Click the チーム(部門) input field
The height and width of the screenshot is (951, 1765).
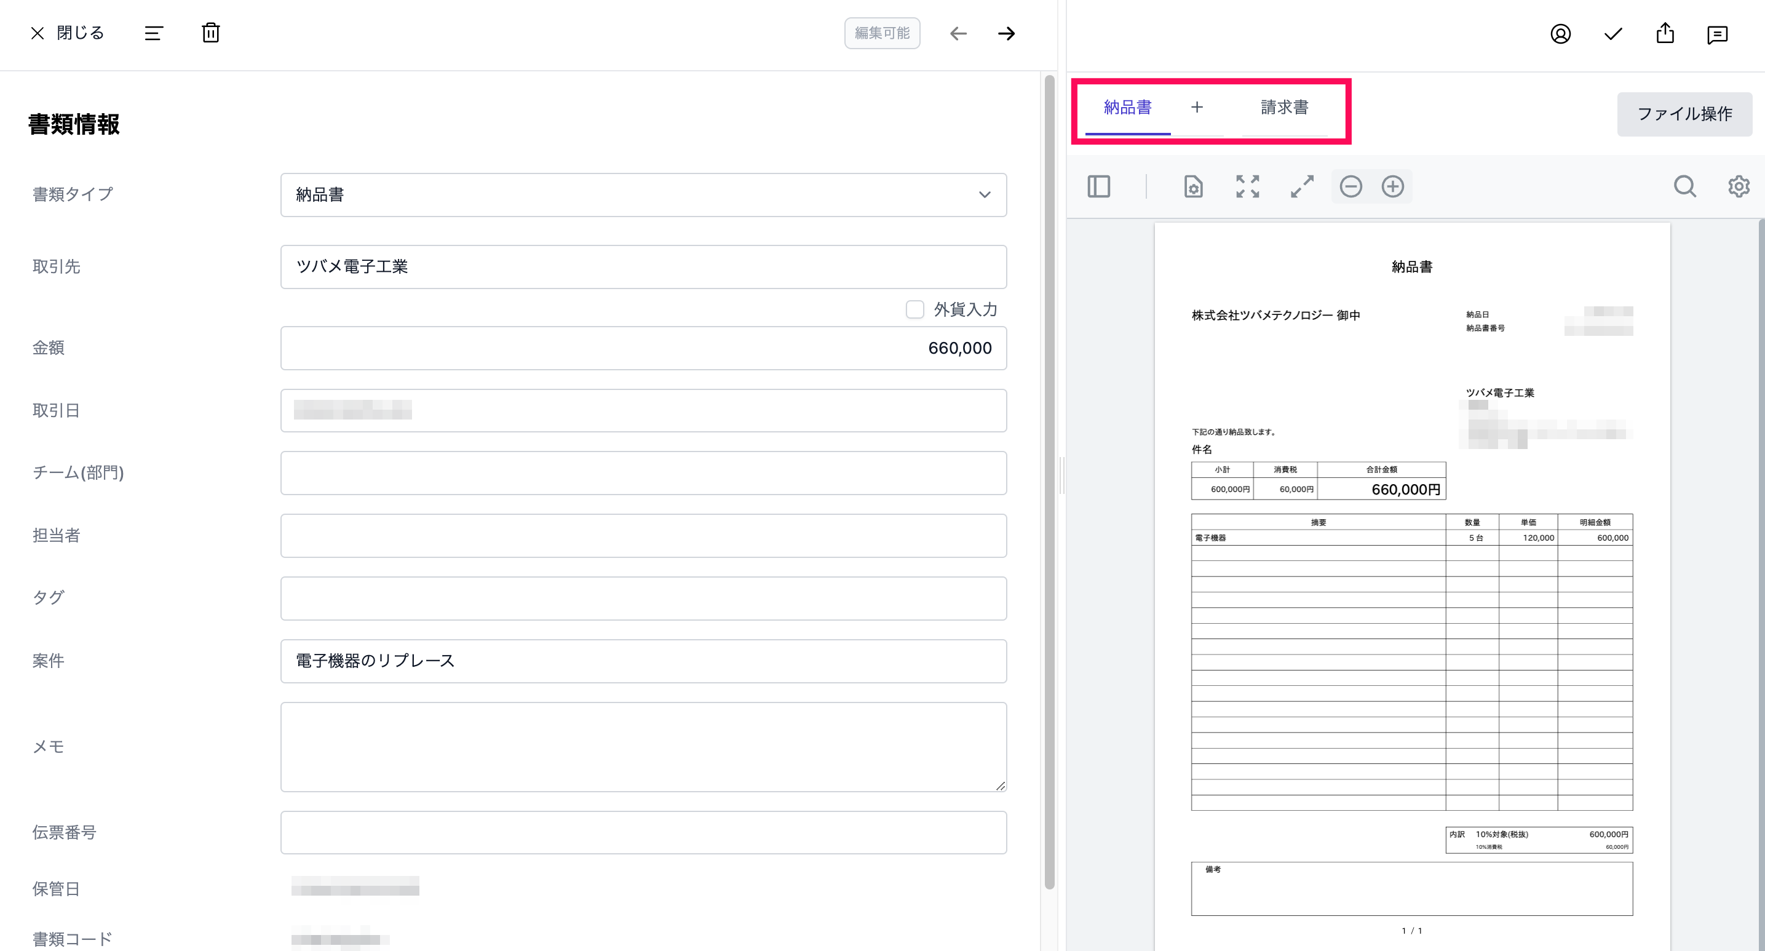coord(643,473)
